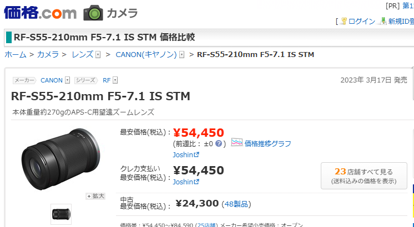414x227 pixels.
Task: Open the Joshin link under lowest price
Action: point(185,155)
